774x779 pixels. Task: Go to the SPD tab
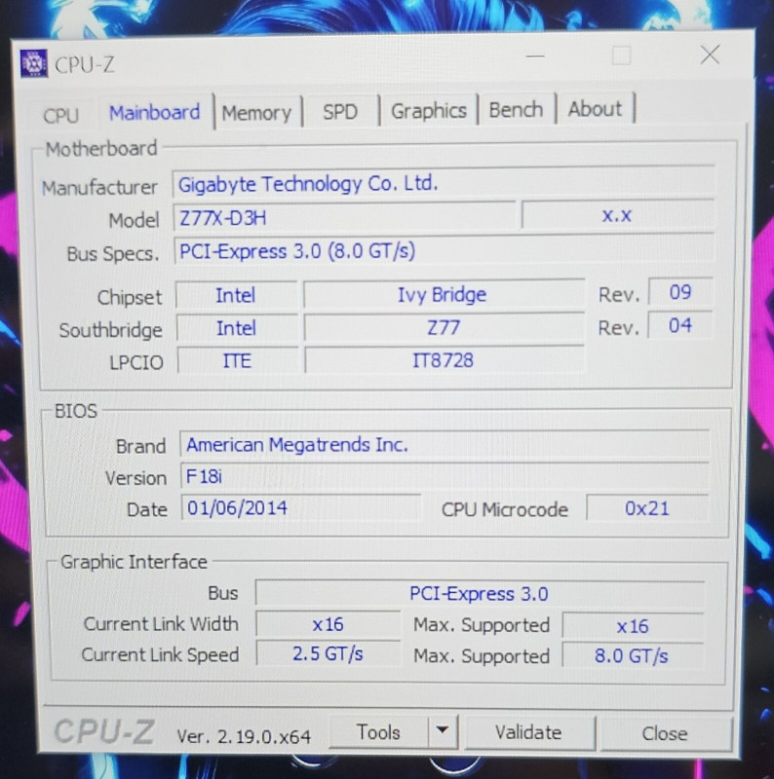click(340, 112)
